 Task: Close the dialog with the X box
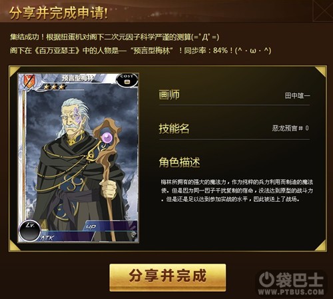click(x=323, y=11)
